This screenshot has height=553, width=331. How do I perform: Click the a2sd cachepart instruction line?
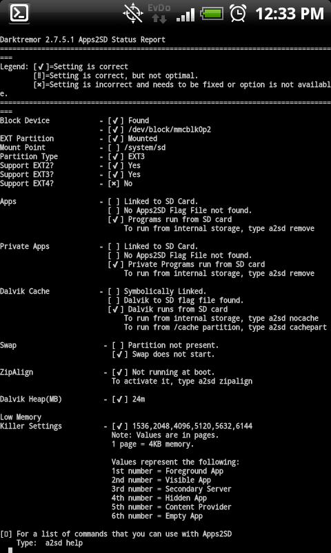(225, 327)
